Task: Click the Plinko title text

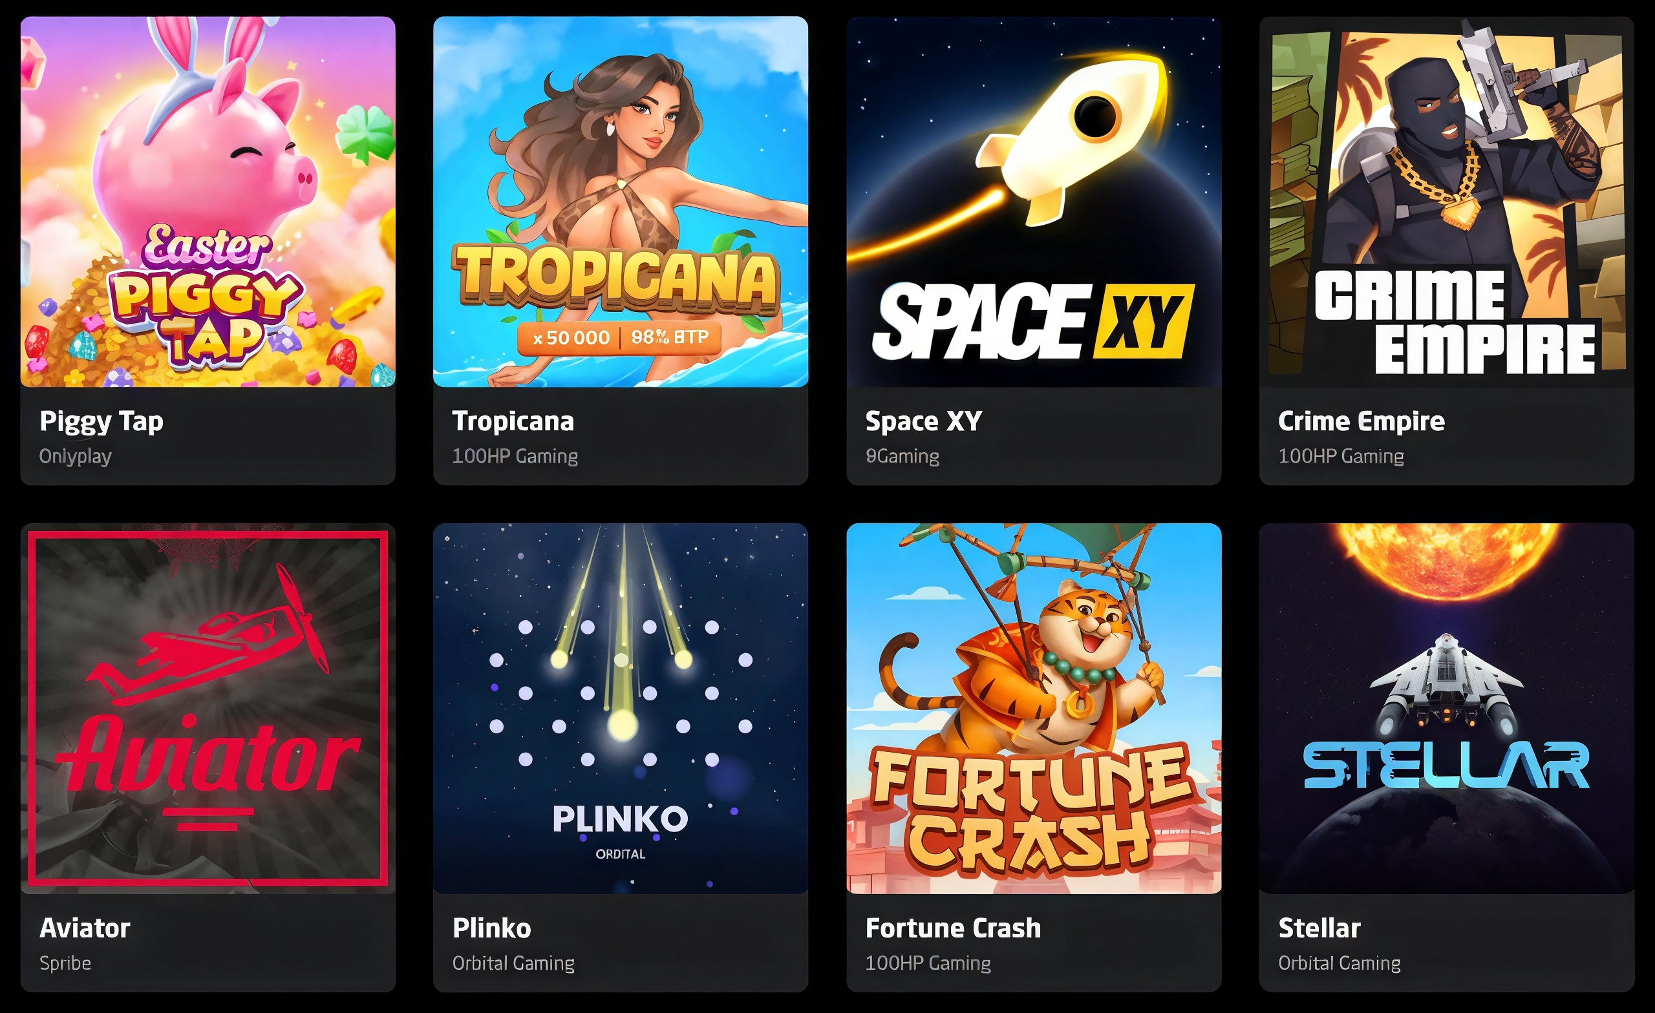Action: (x=492, y=928)
